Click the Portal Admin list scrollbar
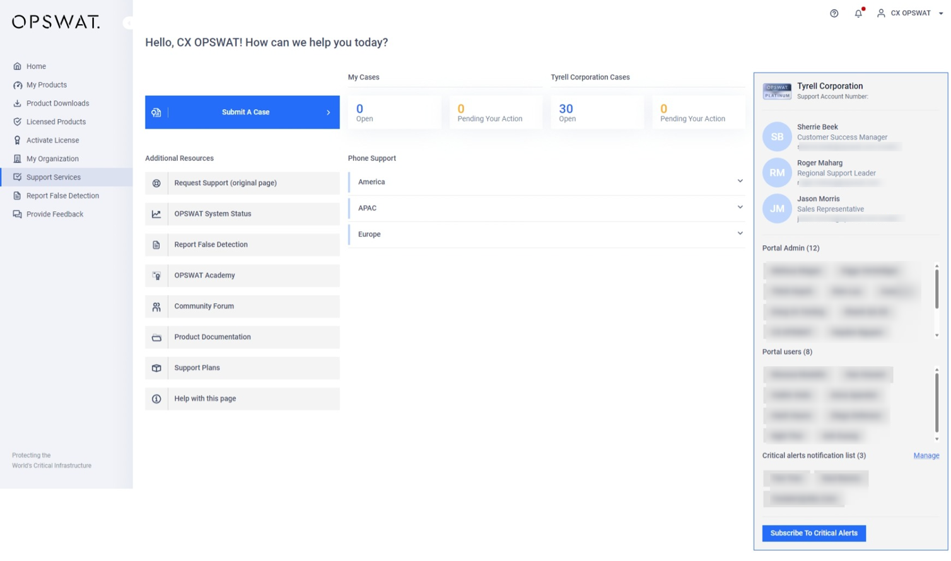The image size is (951, 561). tap(936, 289)
